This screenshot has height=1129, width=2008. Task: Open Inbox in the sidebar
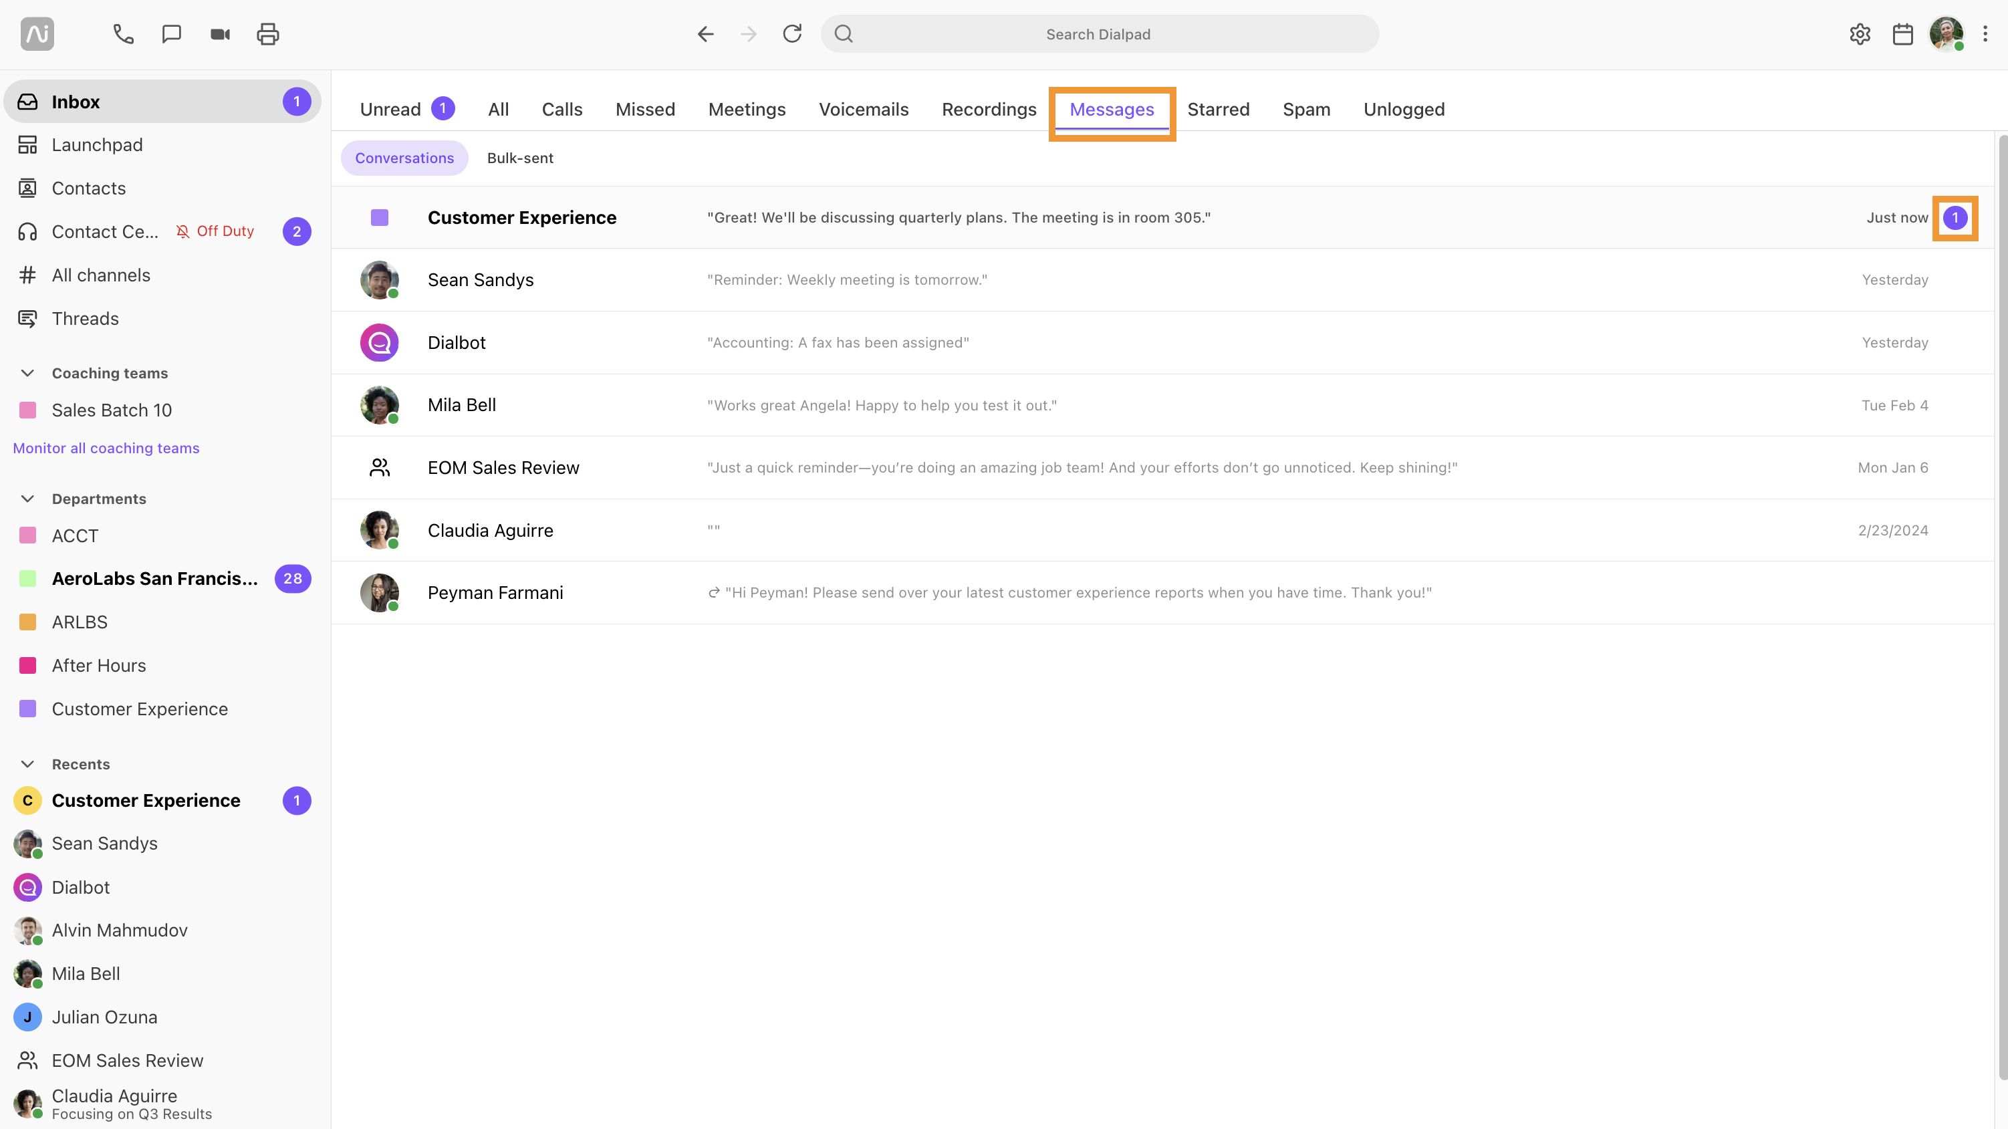tap(162, 102)
